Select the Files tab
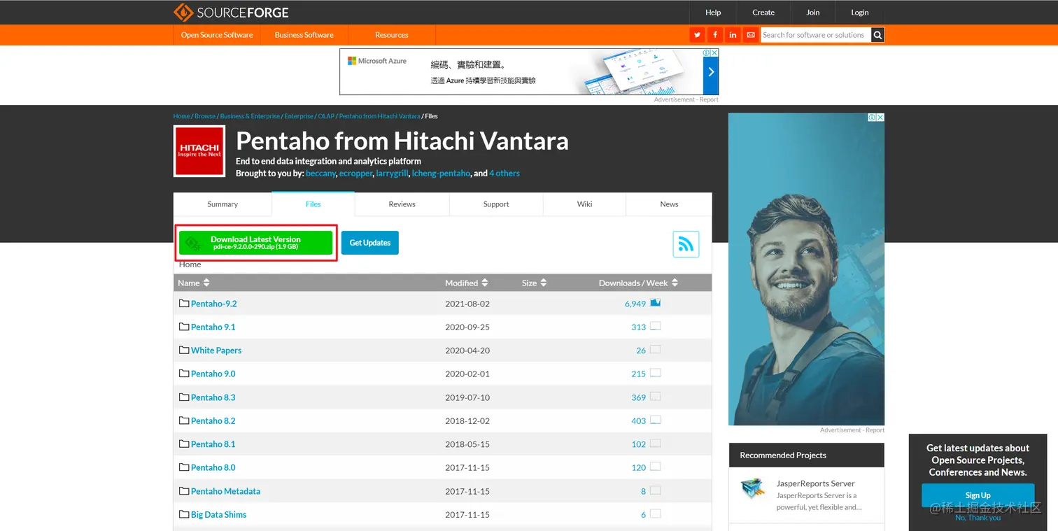Image resolution: width=1058 pixels, height=531 pixels. [313, 204]
